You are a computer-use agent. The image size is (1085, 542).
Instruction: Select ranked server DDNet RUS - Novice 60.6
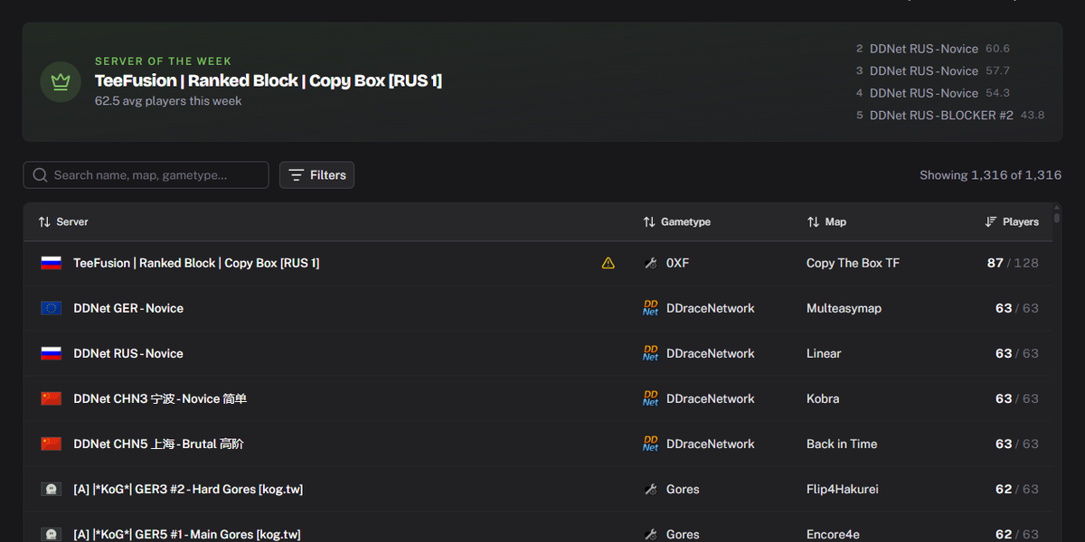[x=933, y=49]
